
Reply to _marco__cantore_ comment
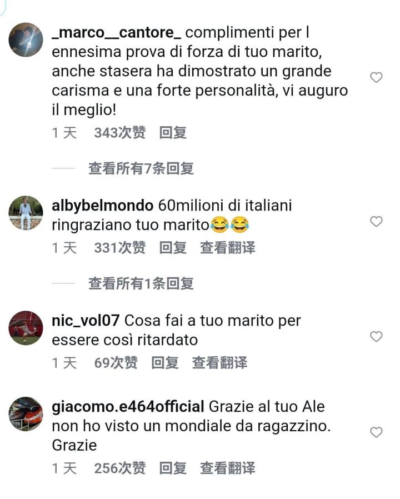(173, 133)
